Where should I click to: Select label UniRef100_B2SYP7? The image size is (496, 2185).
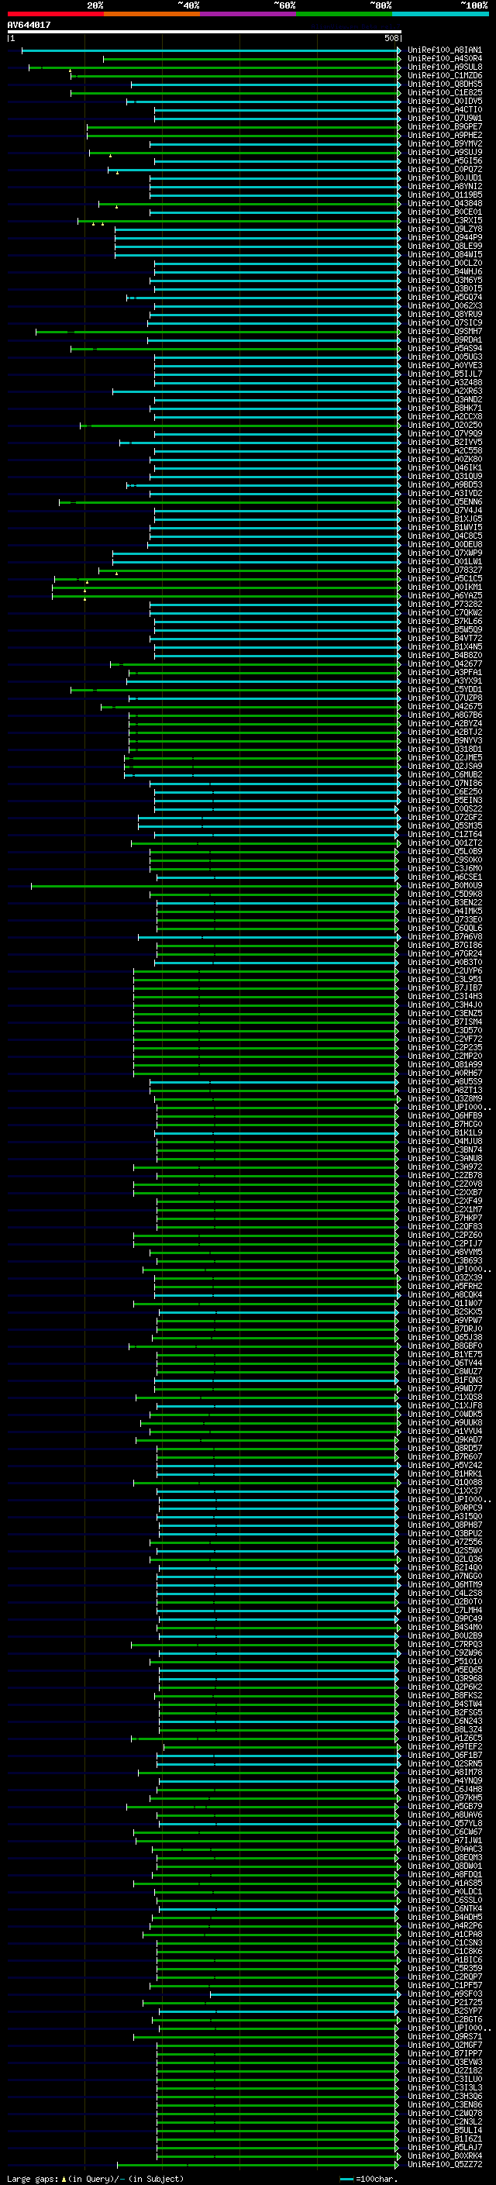click(444, 2011)
